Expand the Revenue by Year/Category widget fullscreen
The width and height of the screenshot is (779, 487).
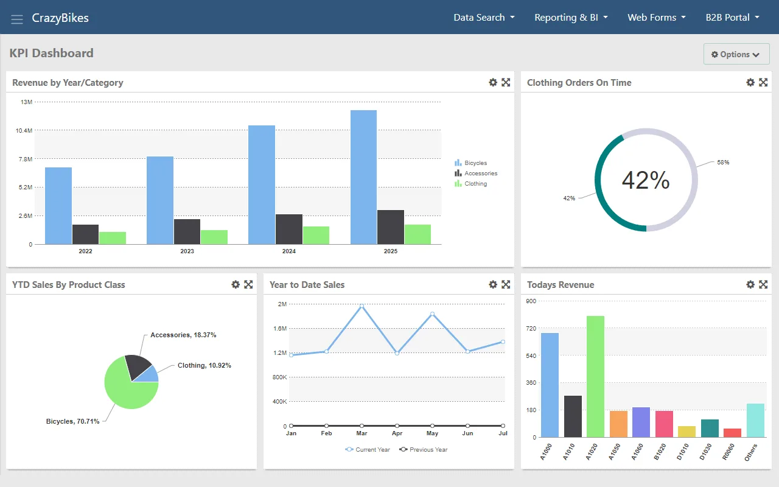(506, 82)
